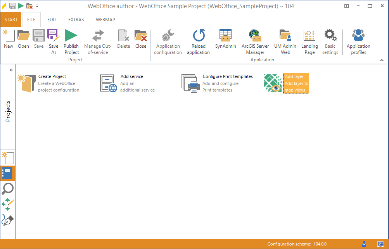Open the WEBMAP ribbon tab
Image resolution: width=389 pixels, height=249 pixels.
[x=105, y=19]
